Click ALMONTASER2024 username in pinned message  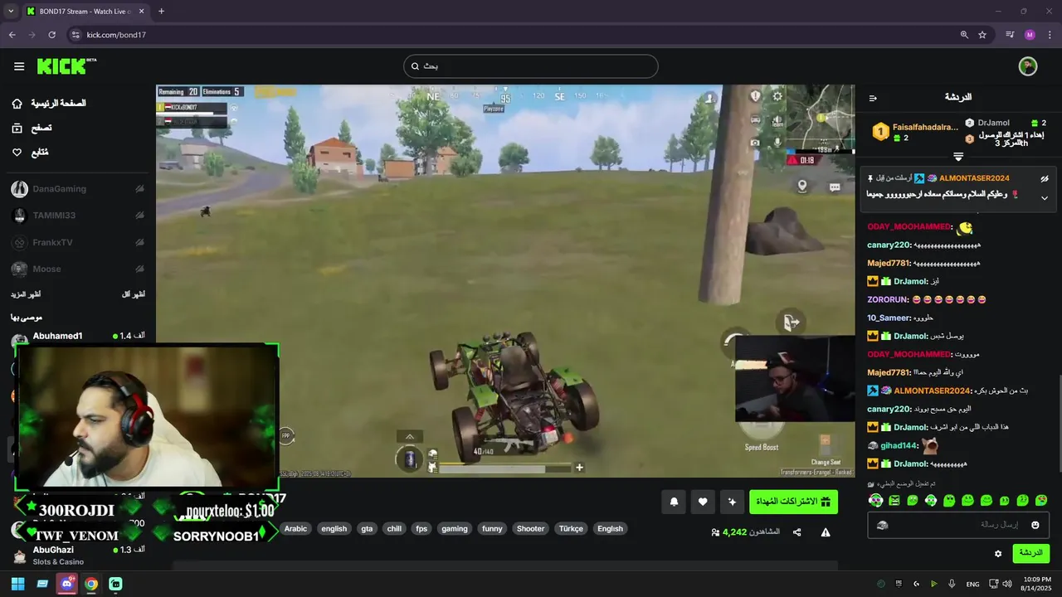[974, 178]
